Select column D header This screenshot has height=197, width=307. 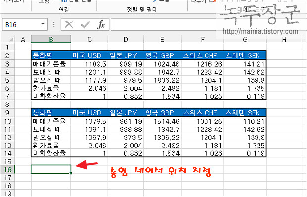[x=126, y=39]
